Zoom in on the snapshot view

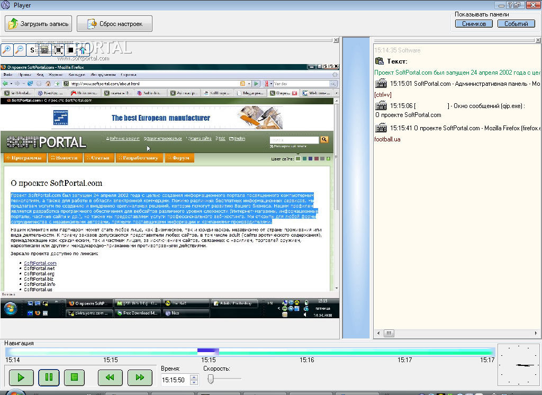[7, 50]
